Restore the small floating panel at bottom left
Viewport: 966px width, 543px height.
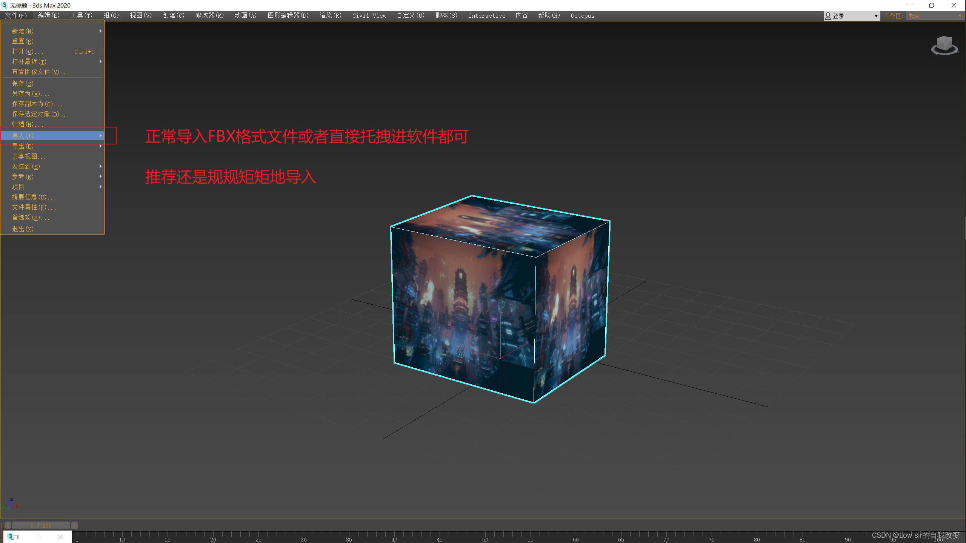click(16, 537)
